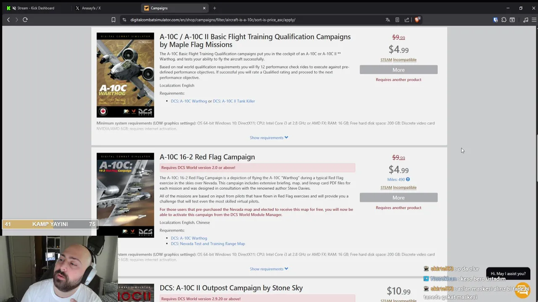Viewport: 538px width, 302px height.
Task: Click STEAM Incompatible under Red Flag price
Action: click(x=398, y=187)
